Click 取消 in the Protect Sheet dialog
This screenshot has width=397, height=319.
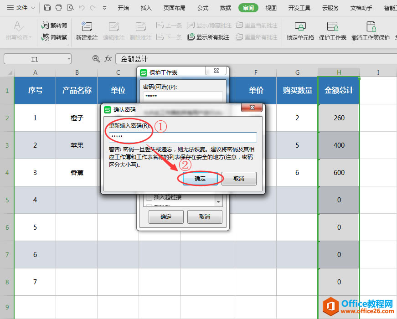click(204, 217)
